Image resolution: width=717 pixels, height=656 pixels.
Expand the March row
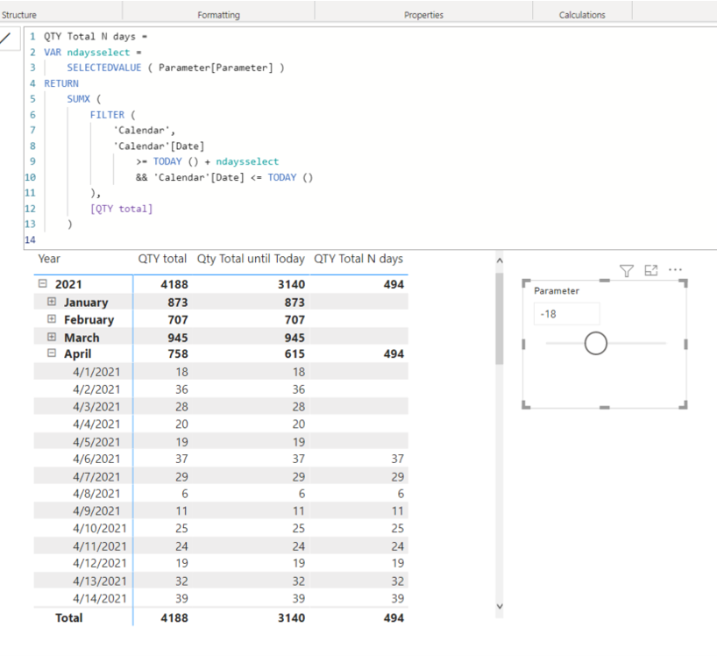click(x=52, y=337)
